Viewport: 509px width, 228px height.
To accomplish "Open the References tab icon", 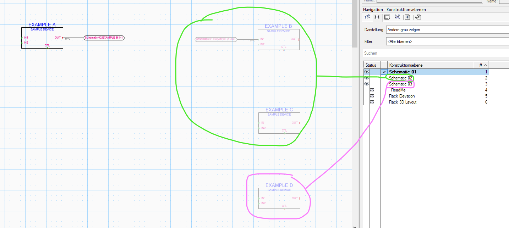I will coord(418,17).
